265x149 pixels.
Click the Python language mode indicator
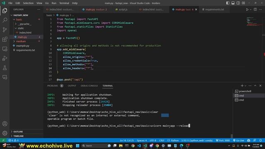(x=175, y=140)
